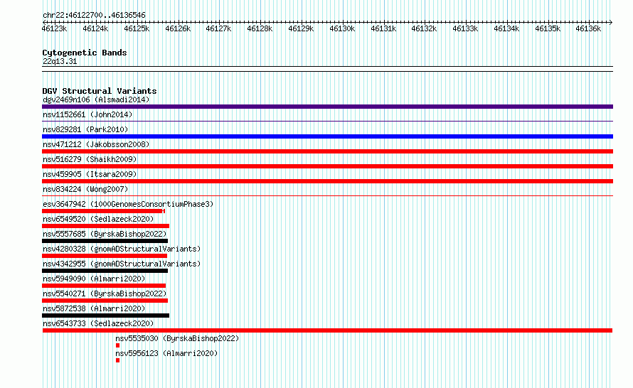Select the small red marker under nsv5535030
The image size is (633, 388).
tap(117, 345)
